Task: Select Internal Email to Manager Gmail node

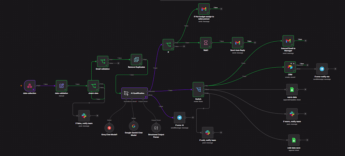Action: point(288,41)
